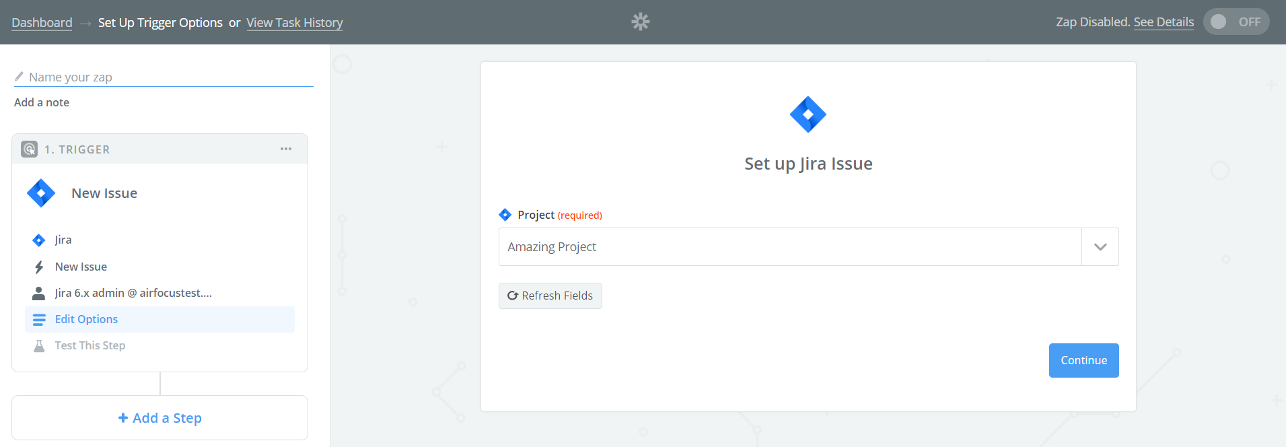This screenshot has width=1286, height=447.
Task: Open the trigger three-dots menu
Action: [x=286, y=149]
